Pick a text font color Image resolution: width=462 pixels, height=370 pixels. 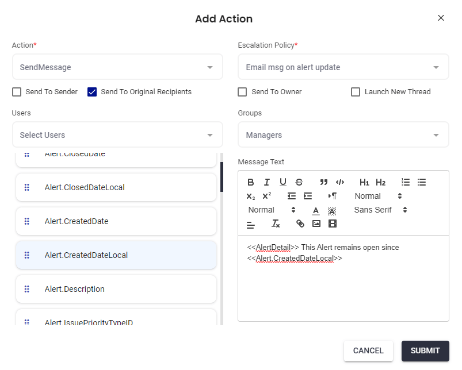(x=316, y=211)
